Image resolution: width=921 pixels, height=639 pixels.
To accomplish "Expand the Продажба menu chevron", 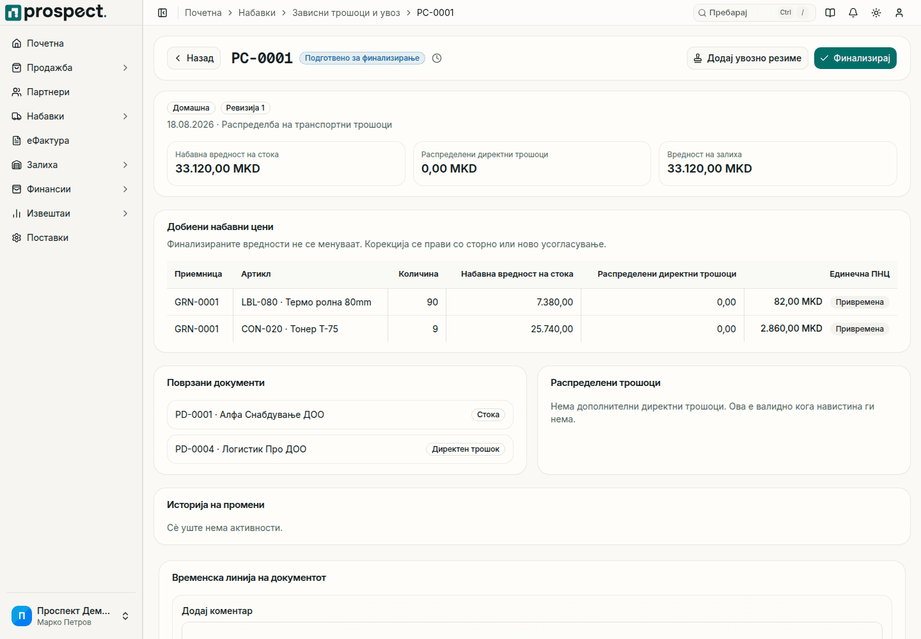I will pyautogui.click(x=125, y=68).
